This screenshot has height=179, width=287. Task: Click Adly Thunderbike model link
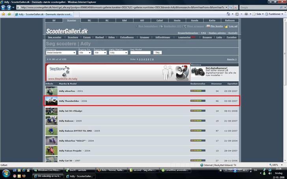coord(69,101)
